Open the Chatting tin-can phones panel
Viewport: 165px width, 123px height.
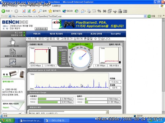tap(13, 74)
